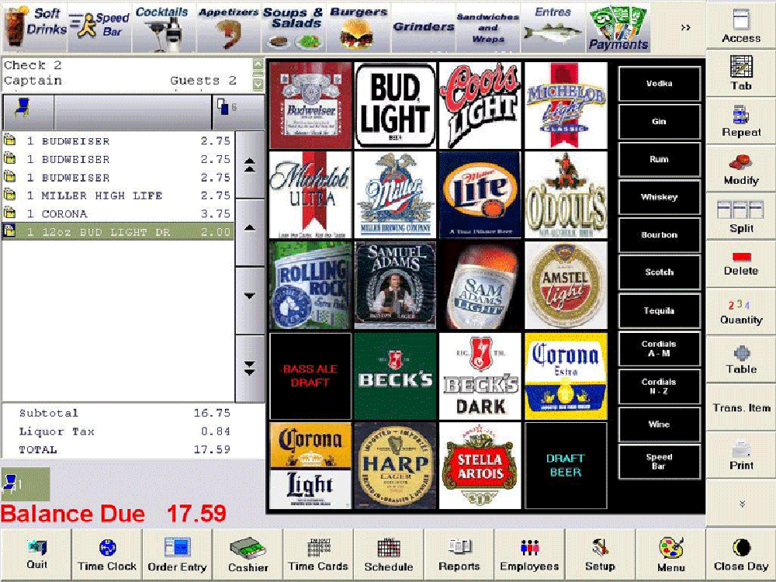
Task: Open the Burgers menu tab
Action: pyautogui.click(x=359, y=27)
